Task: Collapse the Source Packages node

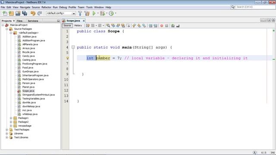Action: pyautogui.click(x=7, y=29)
